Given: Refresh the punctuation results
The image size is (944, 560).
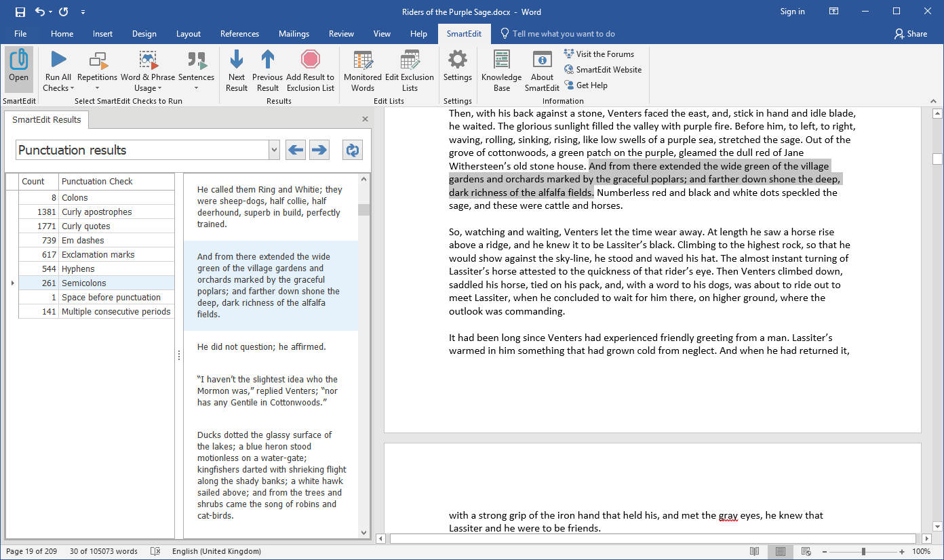Looking at the screenshot, I should pyautogui.click(x=352, y=150).
